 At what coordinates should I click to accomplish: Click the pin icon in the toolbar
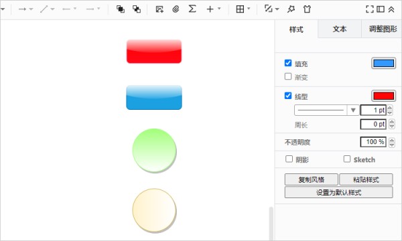(291, 9)
